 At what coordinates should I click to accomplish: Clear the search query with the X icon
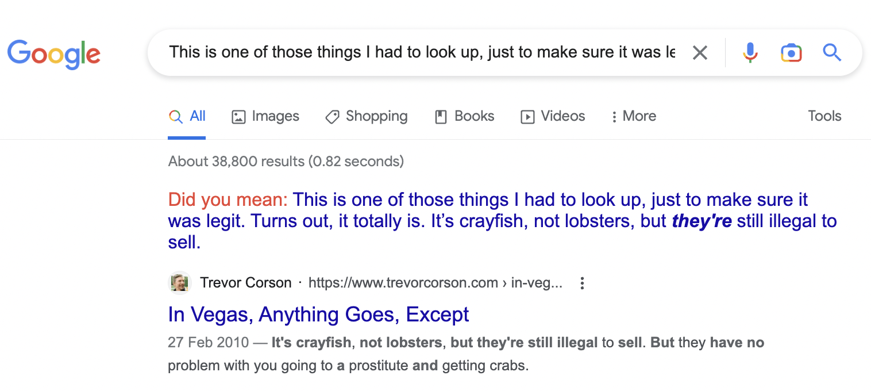pos(700,52)
